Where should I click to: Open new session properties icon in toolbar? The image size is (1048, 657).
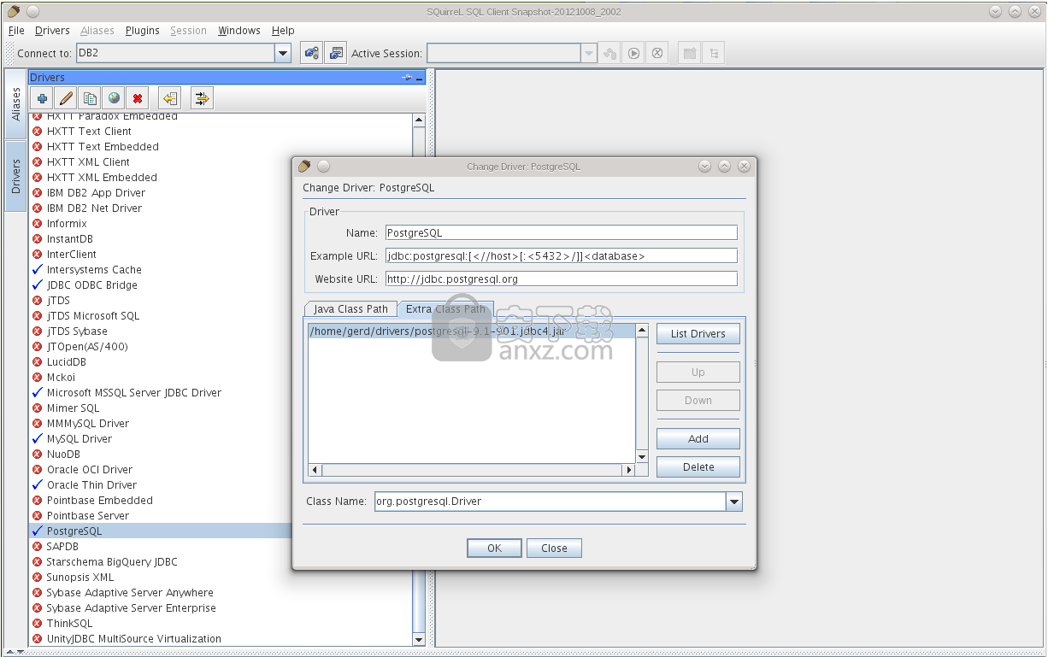[336, 53]
